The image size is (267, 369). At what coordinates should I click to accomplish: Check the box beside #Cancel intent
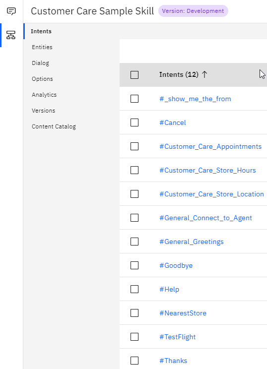[x=134, y=123]
